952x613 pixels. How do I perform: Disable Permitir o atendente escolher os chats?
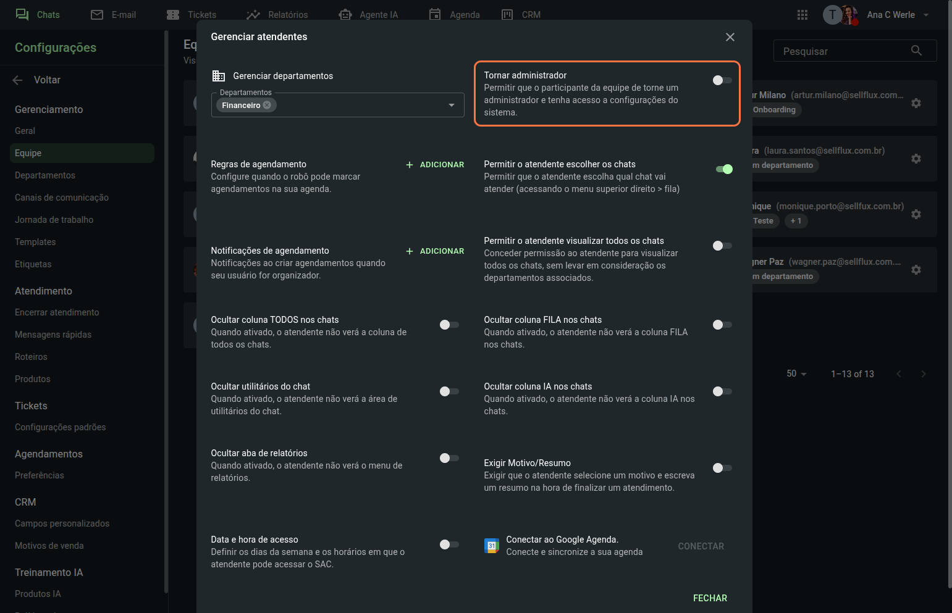click(723, 169)
